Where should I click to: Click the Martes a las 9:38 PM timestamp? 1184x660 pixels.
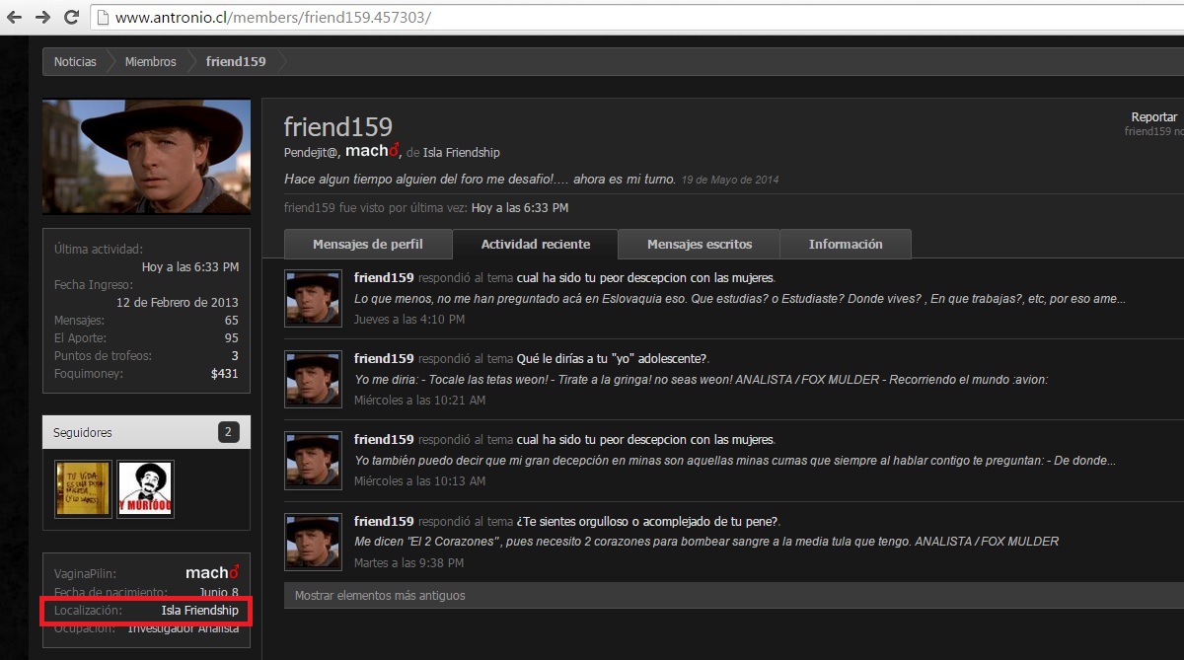tap(408, 563)
